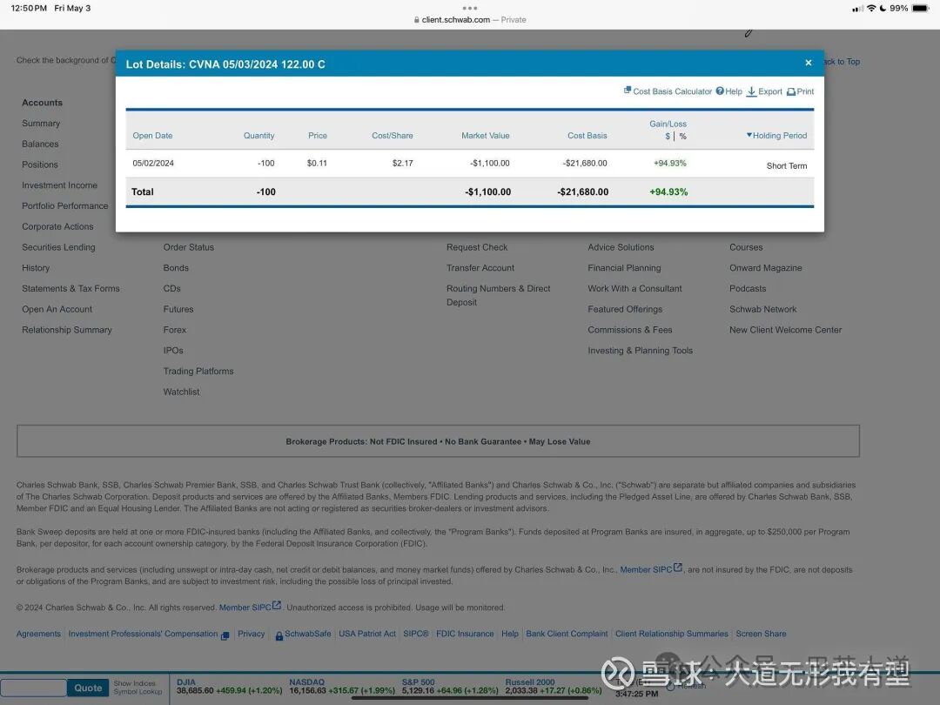Open Privacy footer link
940x705 pixels.
coord(251,634)
